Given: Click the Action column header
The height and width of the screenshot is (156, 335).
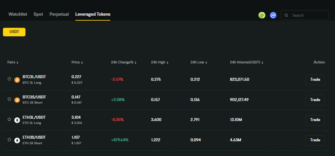Looking at the screenshot, I should [x=319, y=62].
